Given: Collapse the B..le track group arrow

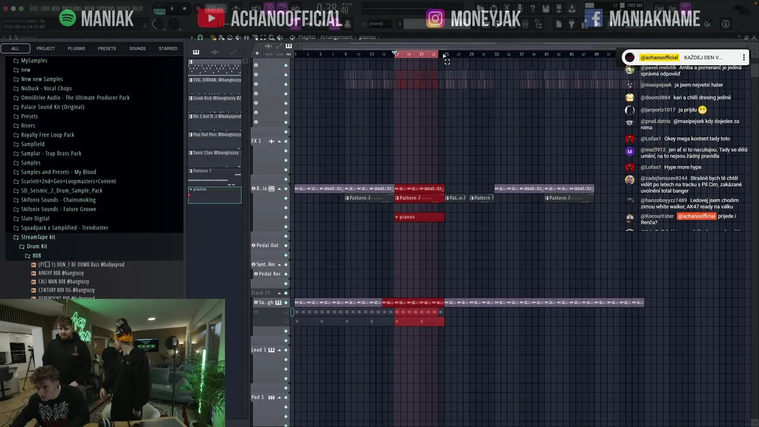Looking at the screenshot, I should [279, 189].
